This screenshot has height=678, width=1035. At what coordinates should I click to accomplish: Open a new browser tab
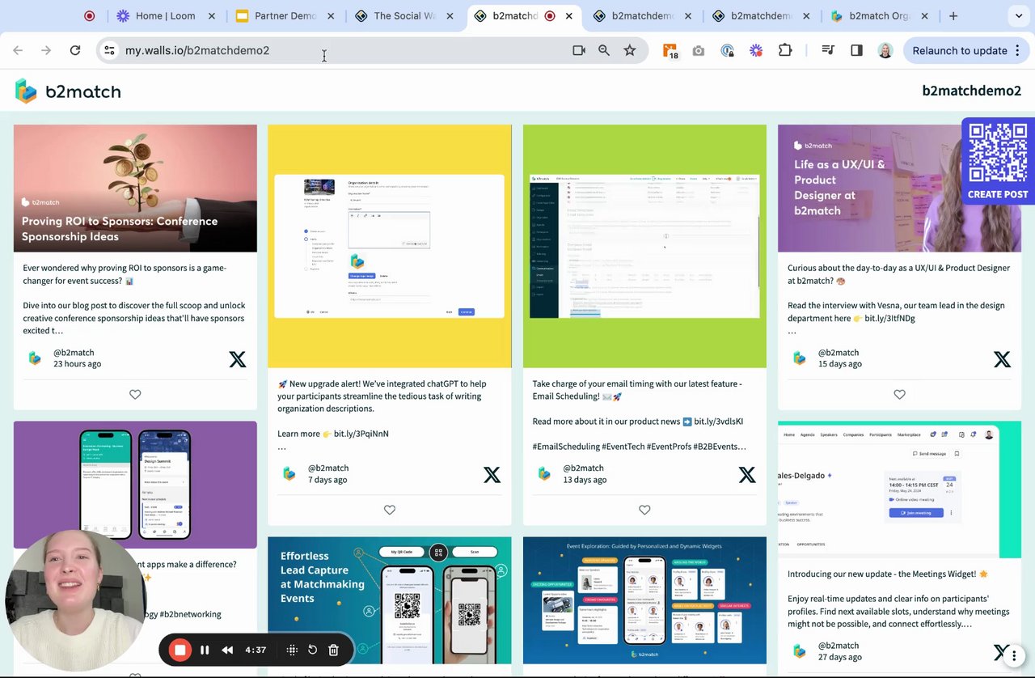953,15
